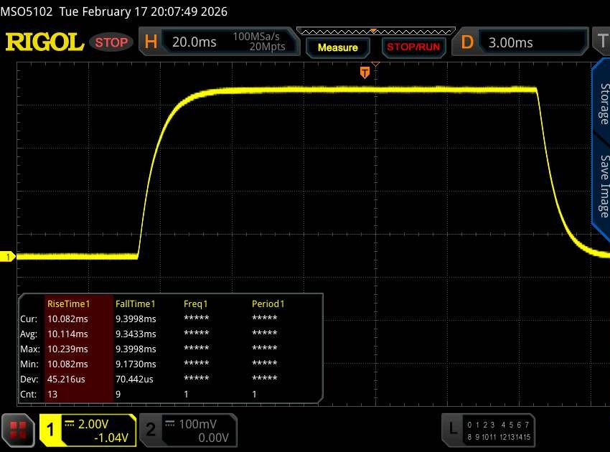Click the red STOP status badge
Viewport: 610px width, 452px height.
coord(111,42)
